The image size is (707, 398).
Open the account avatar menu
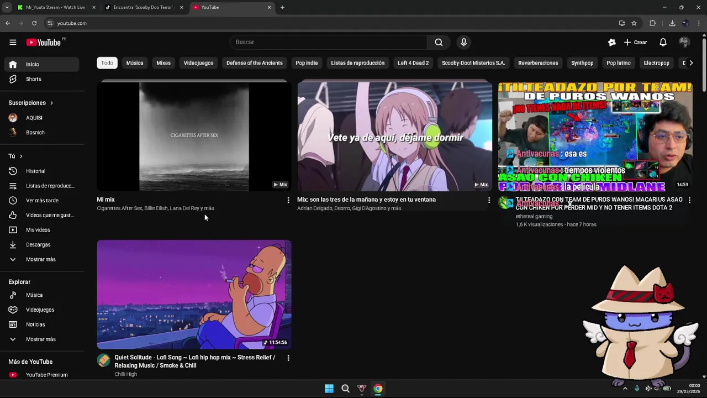684,42
